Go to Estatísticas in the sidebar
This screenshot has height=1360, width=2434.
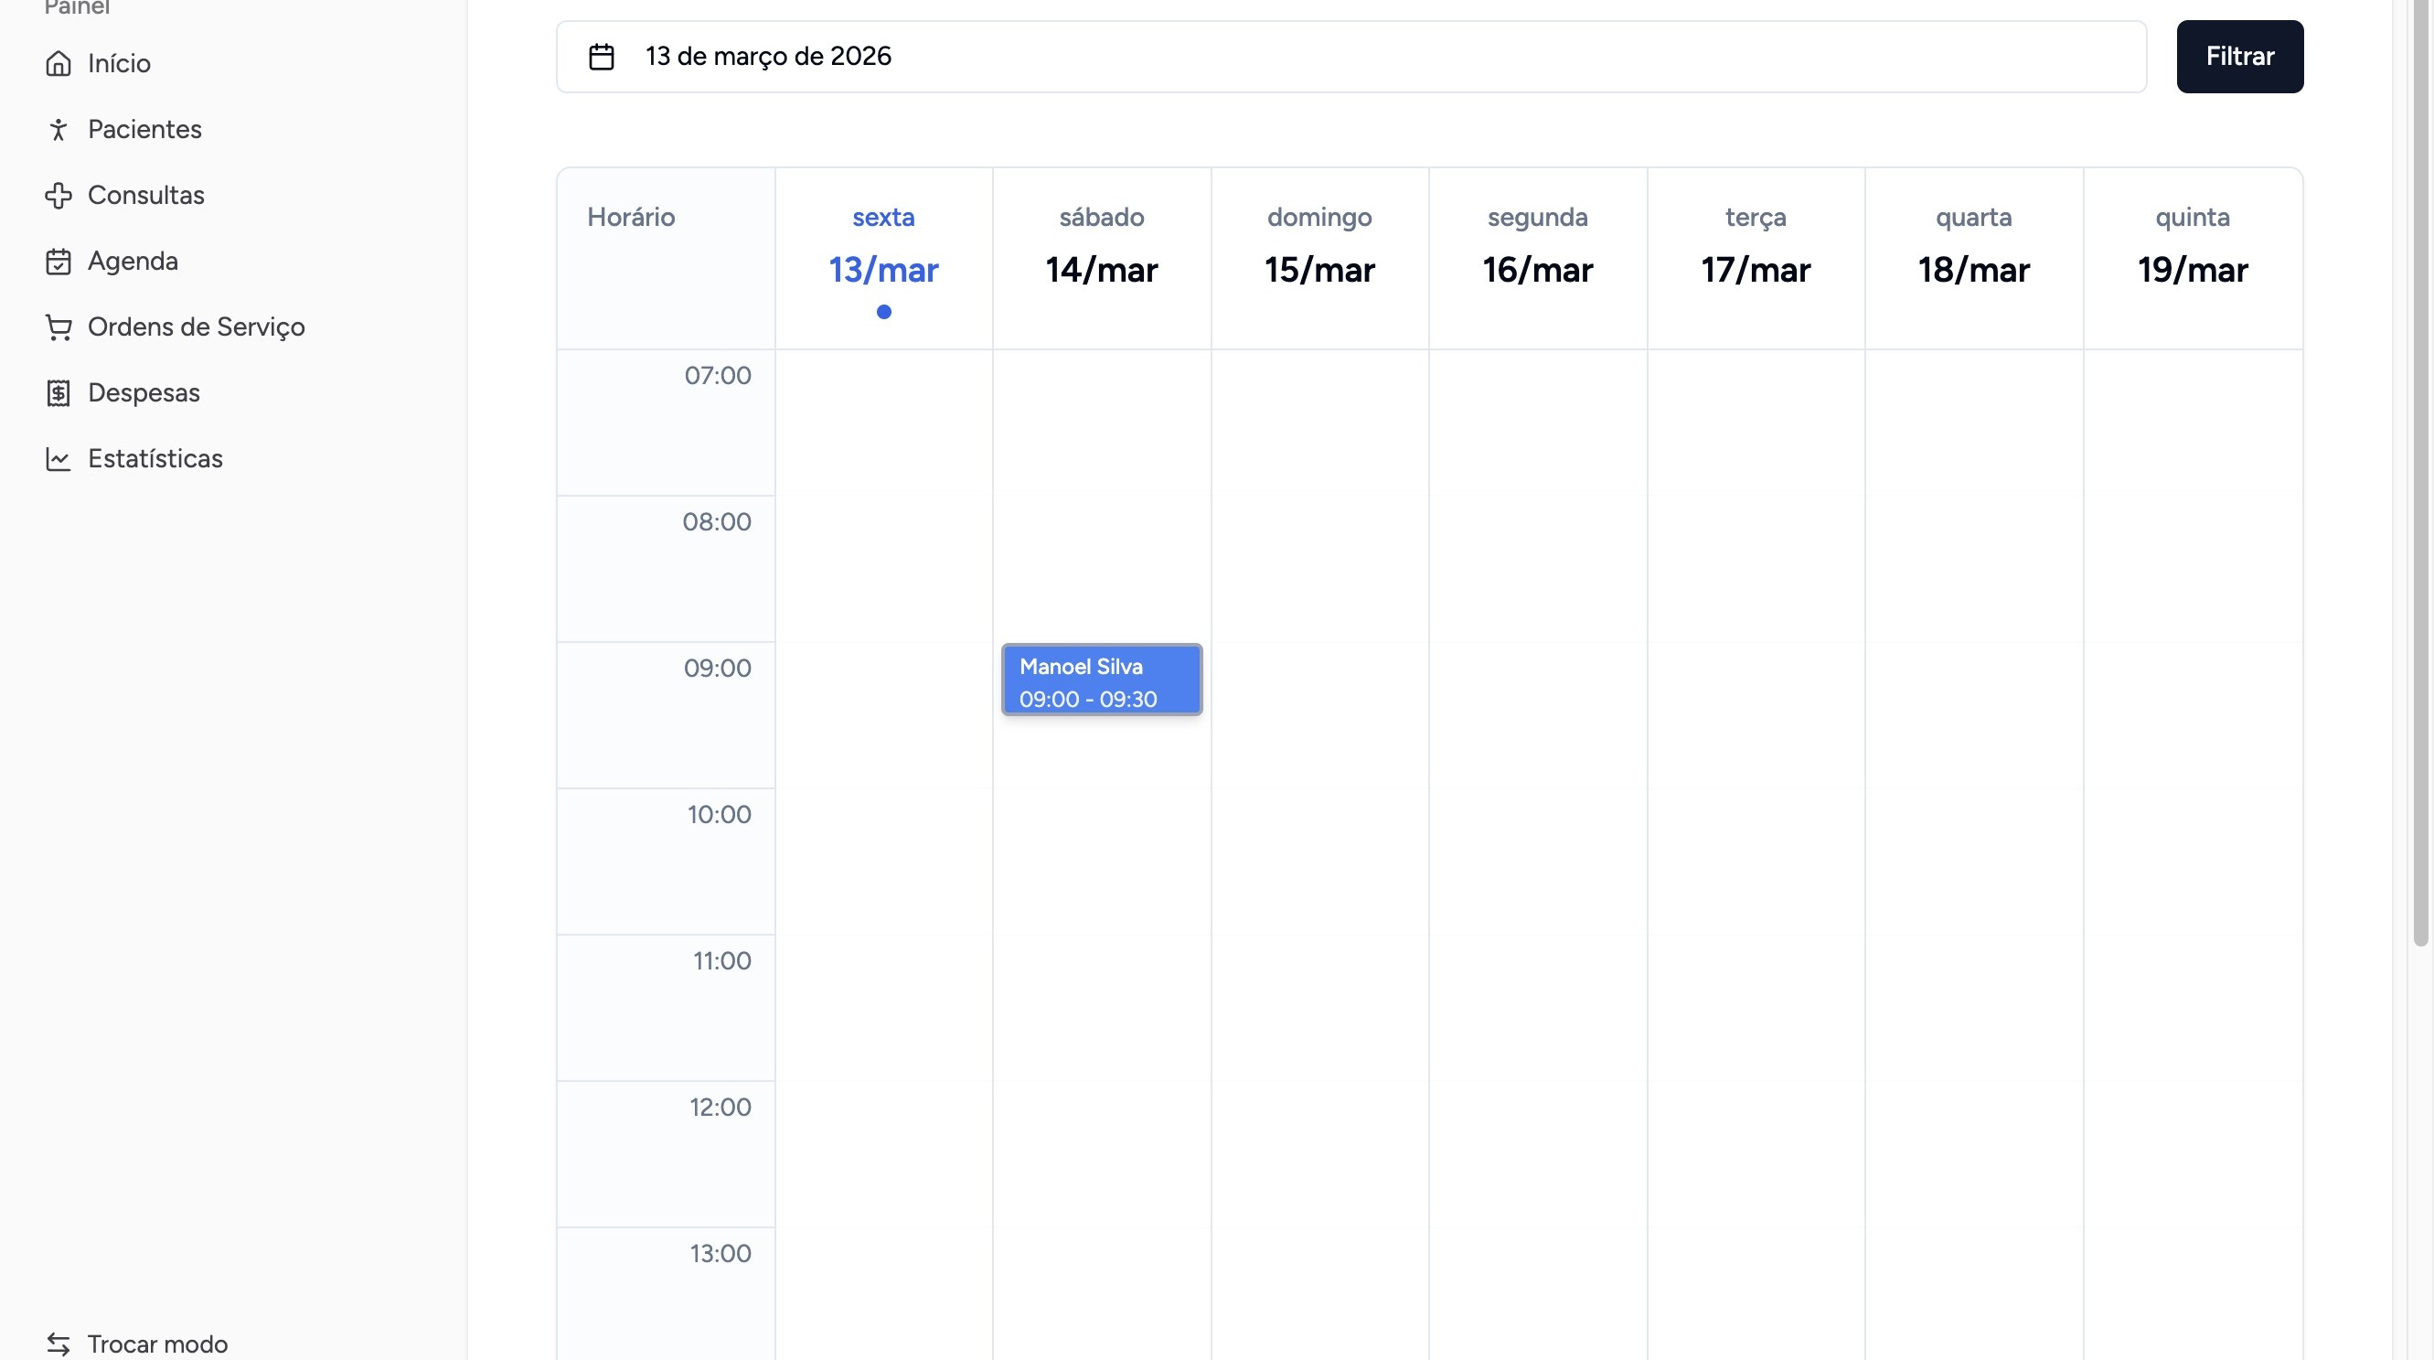[x=155, y=459]
